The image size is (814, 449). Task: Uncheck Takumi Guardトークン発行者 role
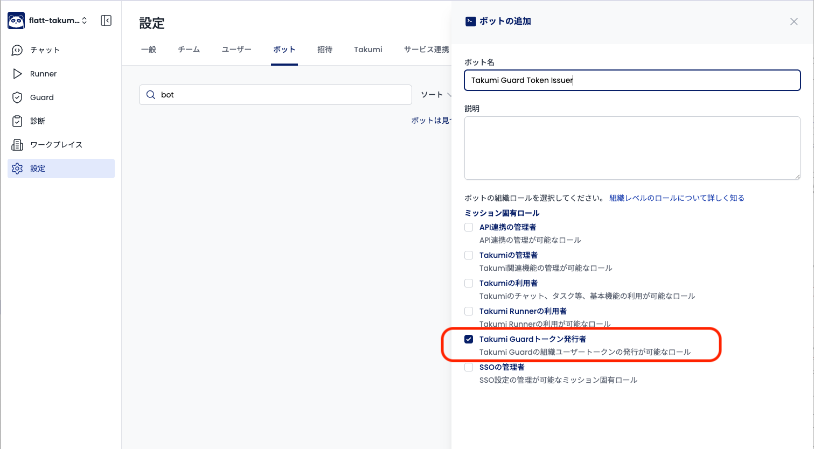pyautogui.click(x=469, y=339)
